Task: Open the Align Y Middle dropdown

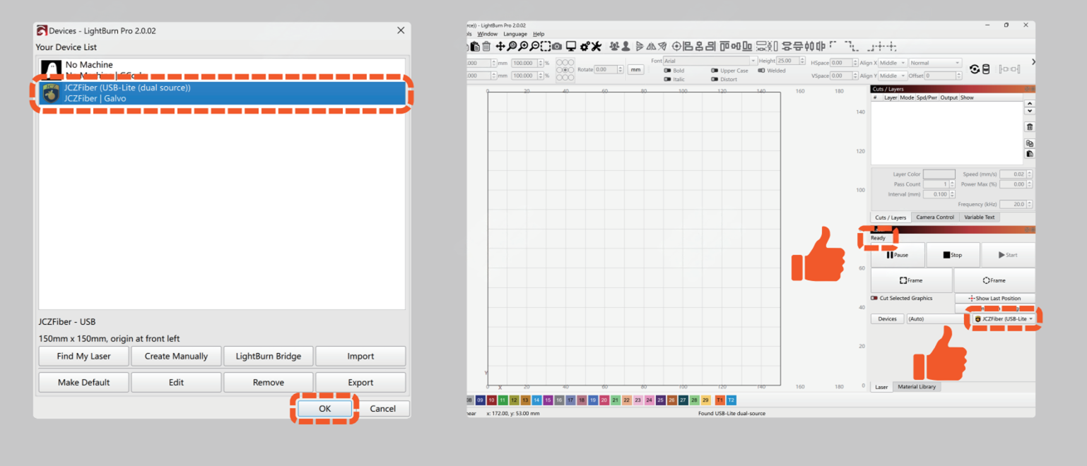Action: point(892,76)
